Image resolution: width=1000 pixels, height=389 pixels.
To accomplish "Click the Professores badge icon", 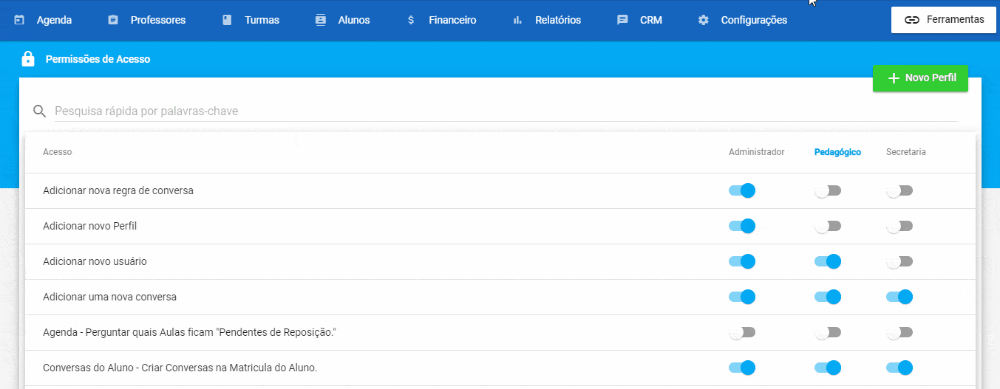I will click(113, 20).
